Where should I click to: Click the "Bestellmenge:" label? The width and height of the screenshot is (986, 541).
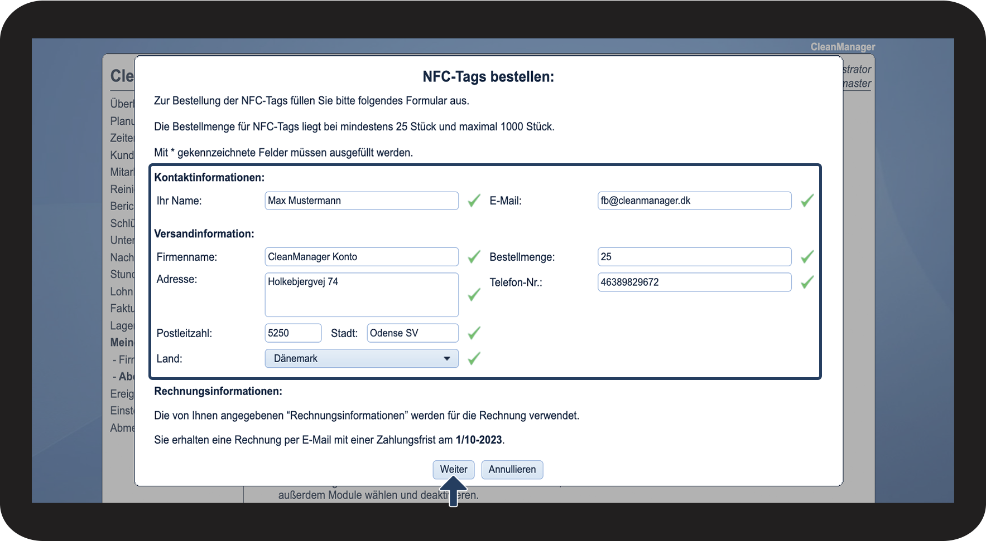(x=522, y=257)
